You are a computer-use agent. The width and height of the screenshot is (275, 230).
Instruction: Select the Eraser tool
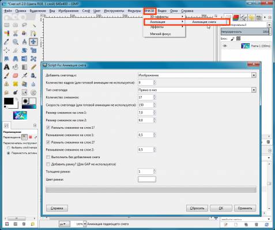click(x=16, y=75)
